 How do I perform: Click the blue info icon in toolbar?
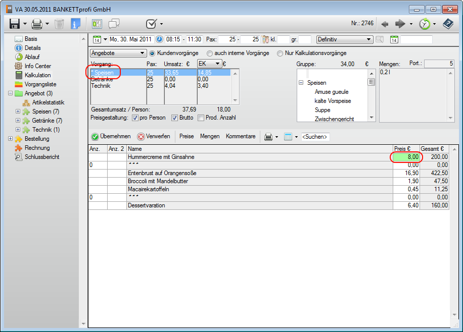[76, 24]
